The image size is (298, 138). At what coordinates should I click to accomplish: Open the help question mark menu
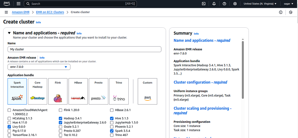pos(224,3)
